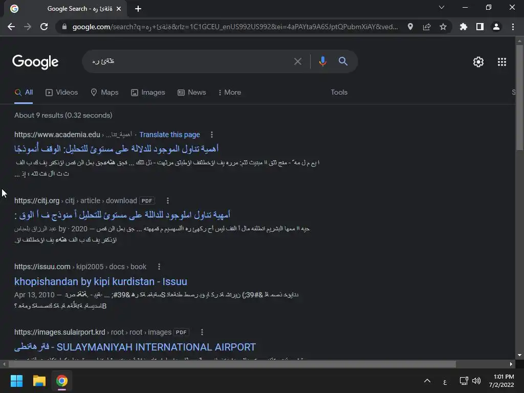Open Chrome side panel

pos(480,27)
